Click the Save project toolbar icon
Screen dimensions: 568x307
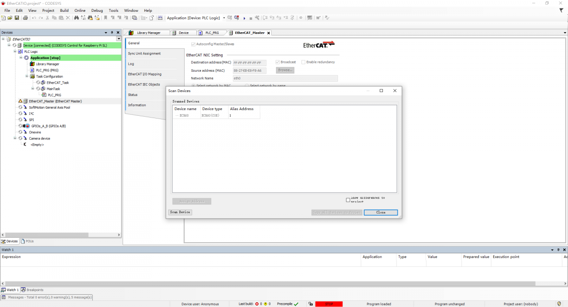17,18
